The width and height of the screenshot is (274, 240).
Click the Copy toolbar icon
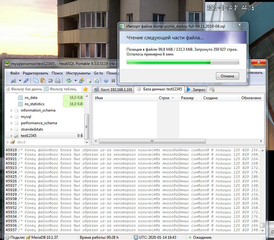[x=36, y=81]
